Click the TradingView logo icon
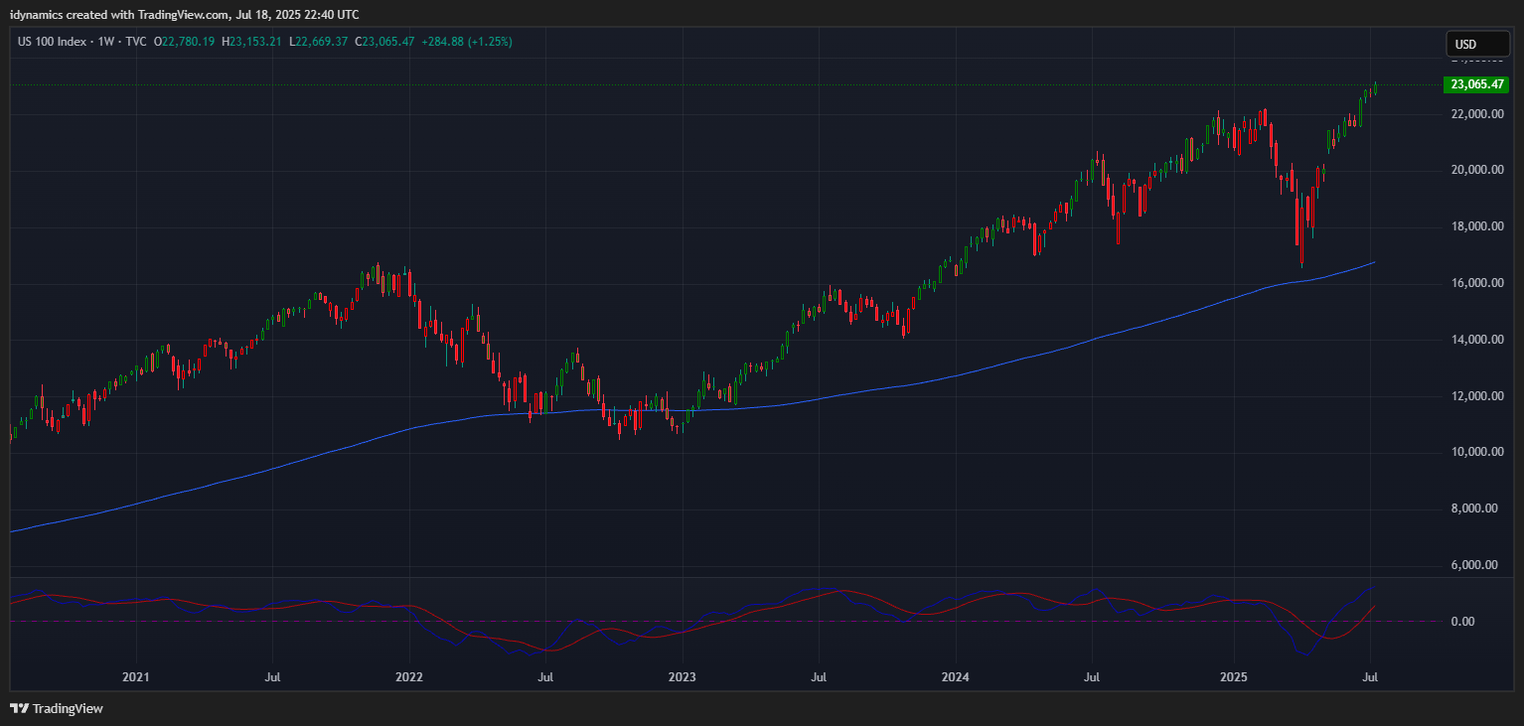This screenshot has width=1524, height=726. click(19, 709)
